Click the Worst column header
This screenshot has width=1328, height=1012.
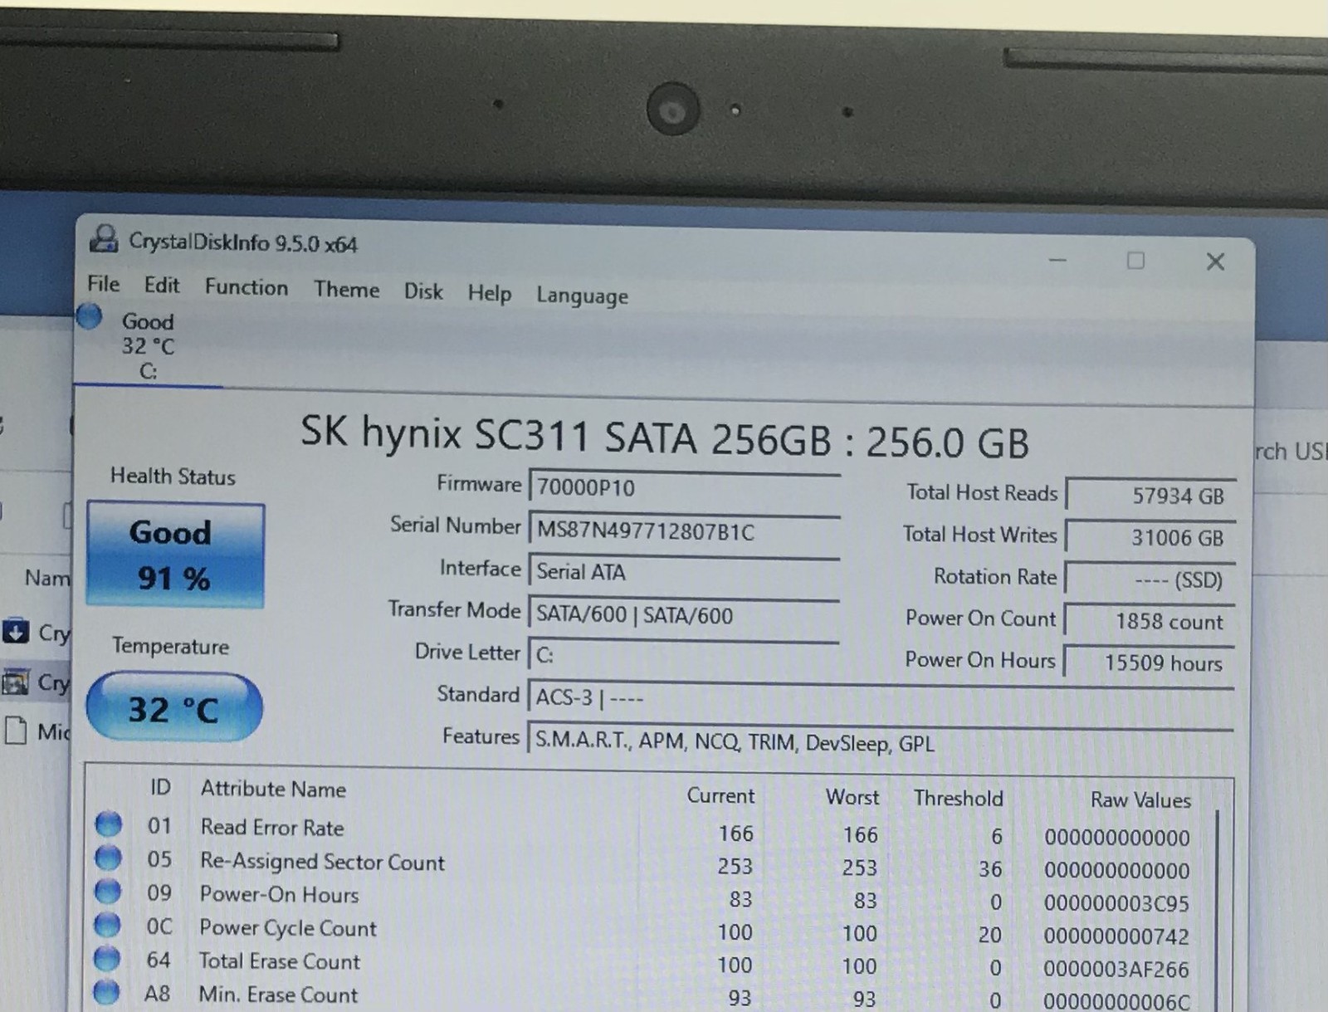852,797
